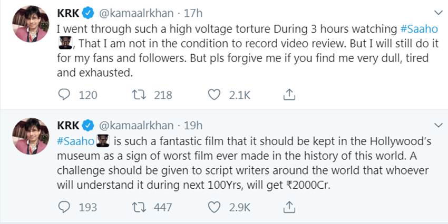Expand options menu on the 17h tweet
Screen dimensions: 448x224
click(x=438, y=12)
